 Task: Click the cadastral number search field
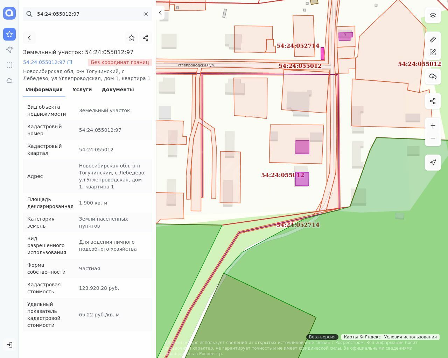pos(87,14)
